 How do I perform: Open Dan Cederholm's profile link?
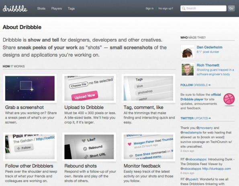[x=209, y=47]
